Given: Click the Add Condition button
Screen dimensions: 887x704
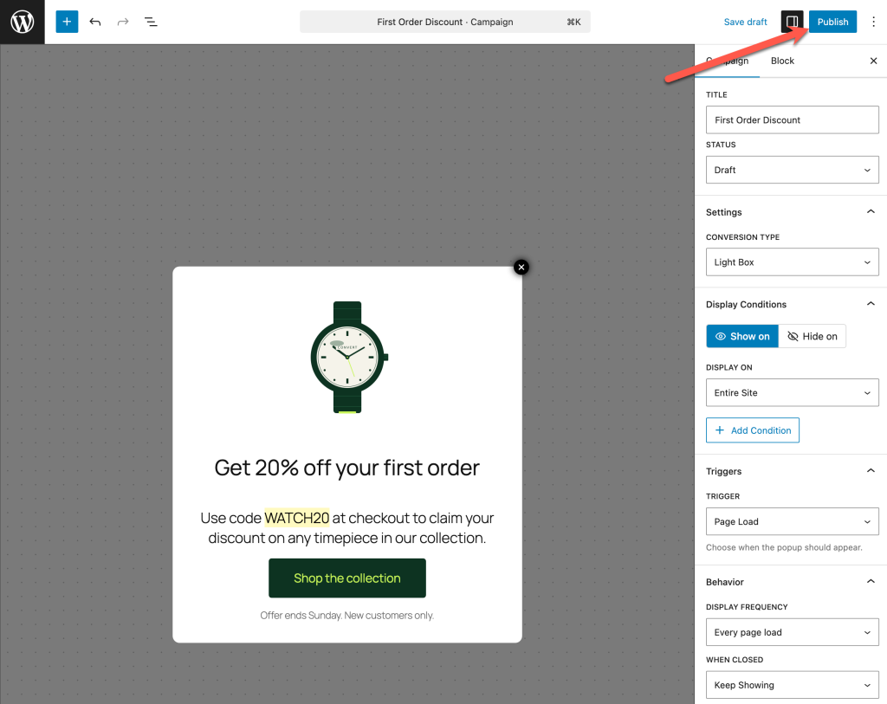Looking at the screenshot, I should click(752, 430).
